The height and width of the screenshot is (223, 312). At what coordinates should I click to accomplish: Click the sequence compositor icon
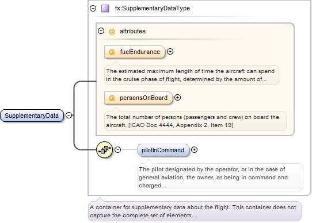(x=104, y=149)
